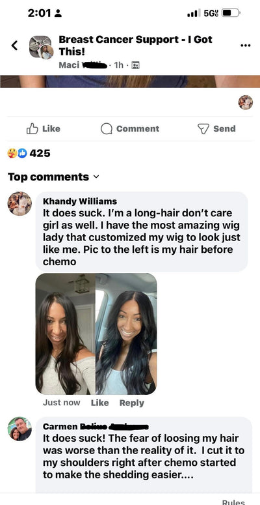Image resolution: width=260 pixels, height=505 pixels.
Task: Open the 425 reactions count
Action: pos(40,153)
